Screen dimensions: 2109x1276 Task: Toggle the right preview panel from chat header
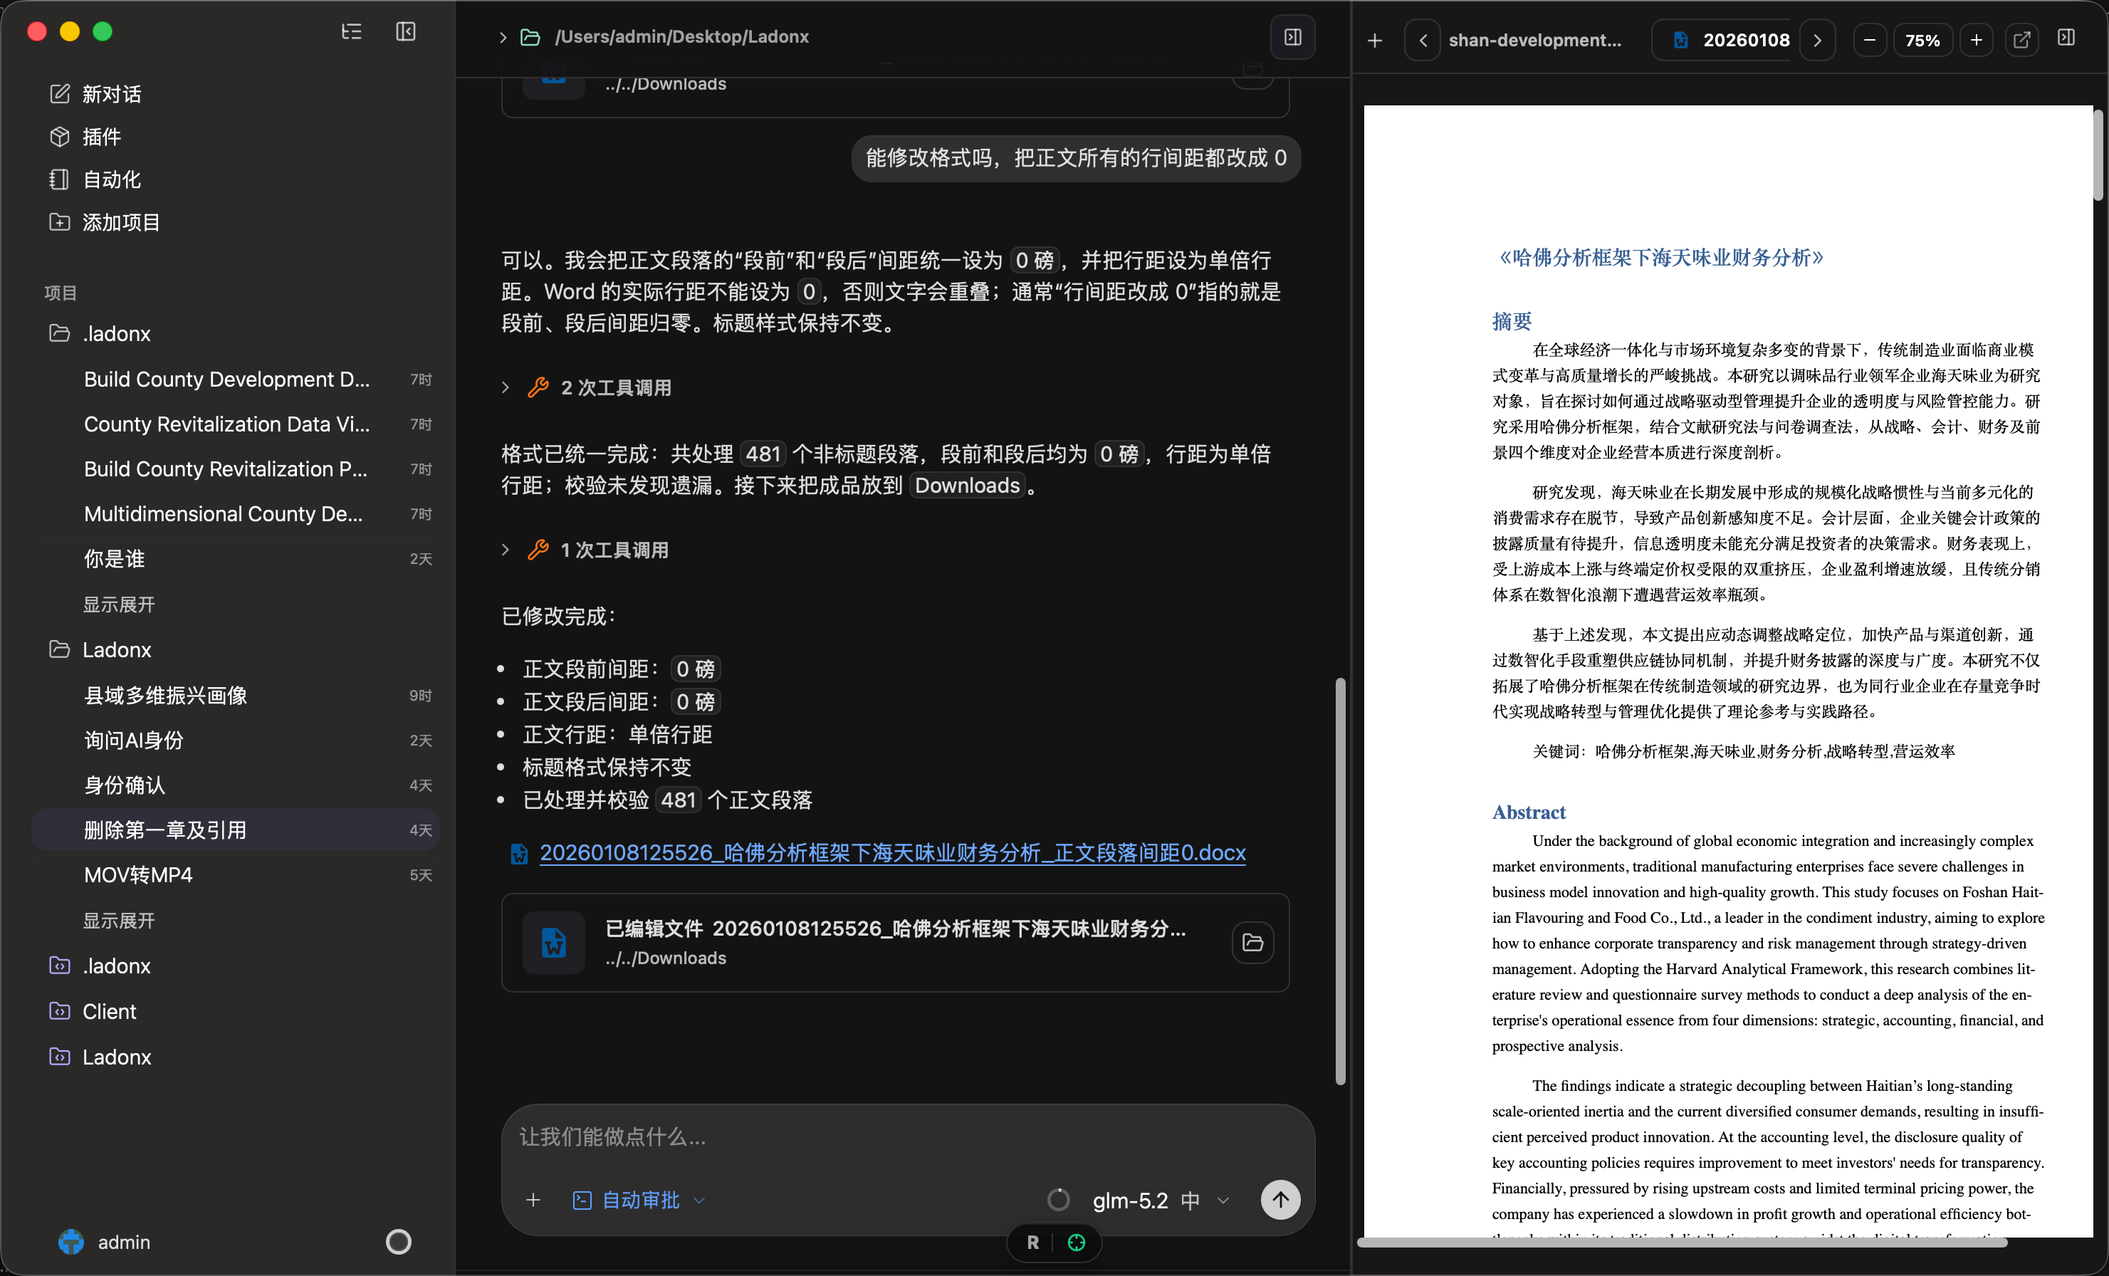[1292, 38]
